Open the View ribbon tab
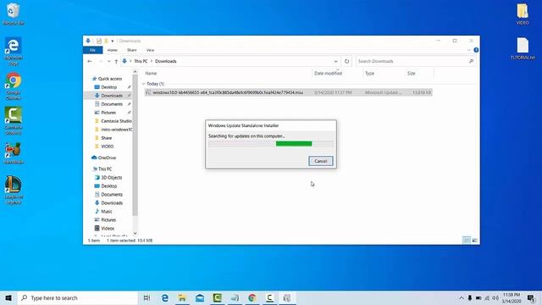The image size is (542, 305). click(150, 50)
